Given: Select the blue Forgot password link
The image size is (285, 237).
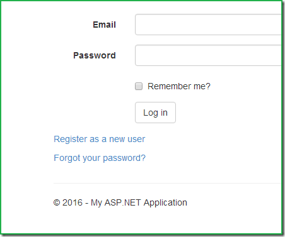Looking at the screenshot, I should [x=100, y=158].
